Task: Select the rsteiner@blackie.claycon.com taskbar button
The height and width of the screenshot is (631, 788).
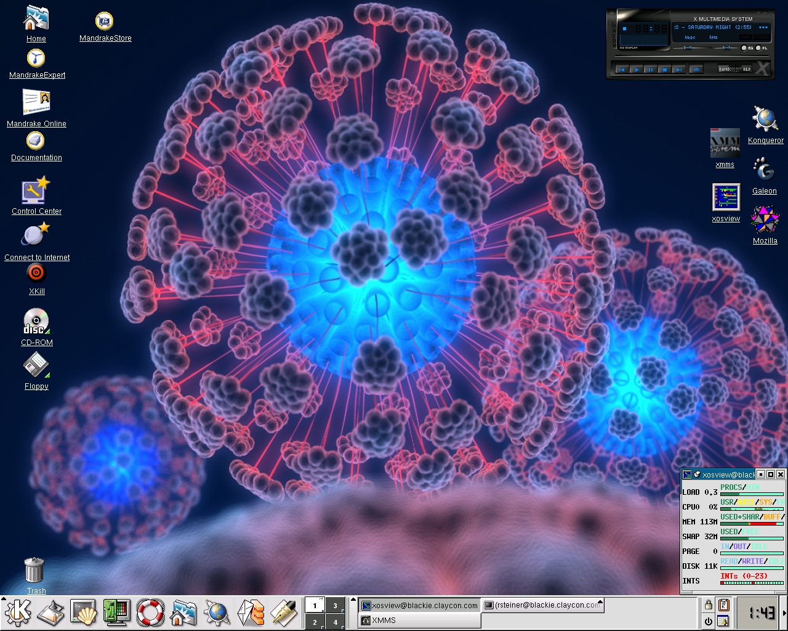Action: click(x=542, y=605)
